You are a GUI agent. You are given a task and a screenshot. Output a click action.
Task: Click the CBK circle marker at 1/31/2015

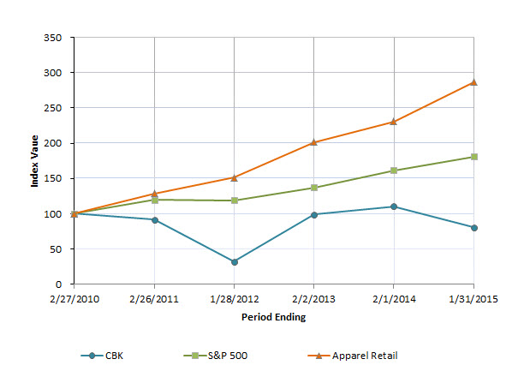pos(473,228)
